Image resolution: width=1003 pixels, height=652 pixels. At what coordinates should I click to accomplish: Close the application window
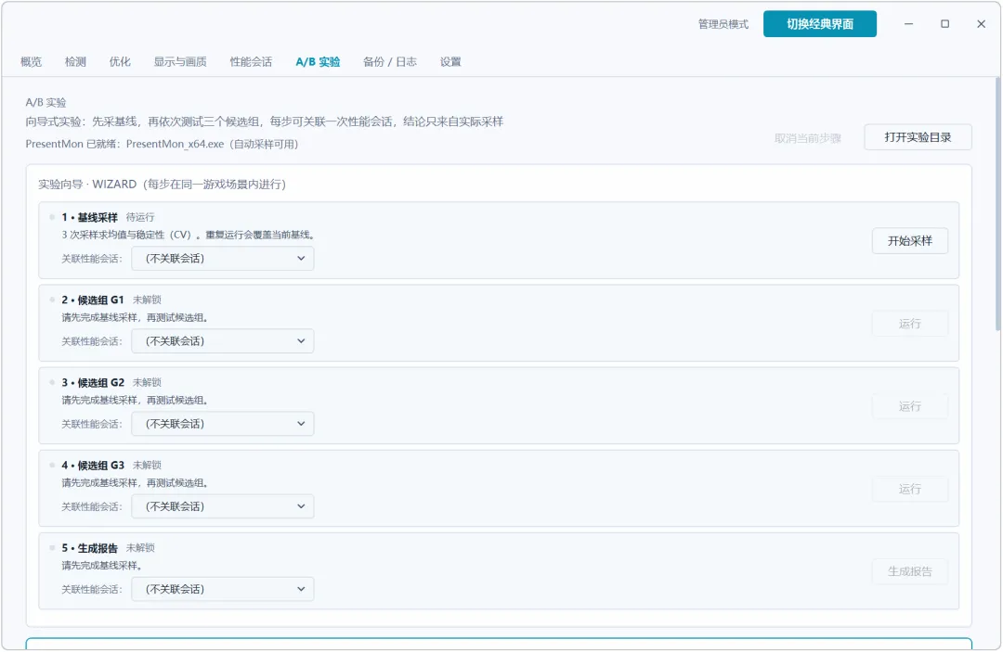click(x=982, y=23)
